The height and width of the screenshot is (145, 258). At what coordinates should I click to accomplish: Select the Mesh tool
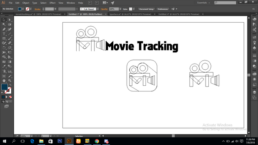(4, 62)
